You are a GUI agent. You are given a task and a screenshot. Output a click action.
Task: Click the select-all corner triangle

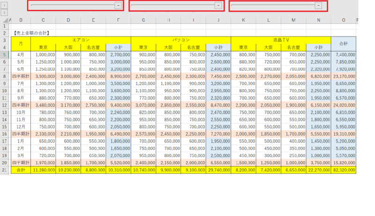click(x=6, y=20)
